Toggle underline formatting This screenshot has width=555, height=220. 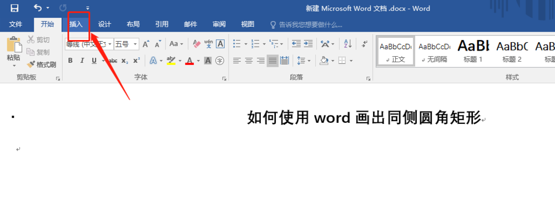click(94, 61)
